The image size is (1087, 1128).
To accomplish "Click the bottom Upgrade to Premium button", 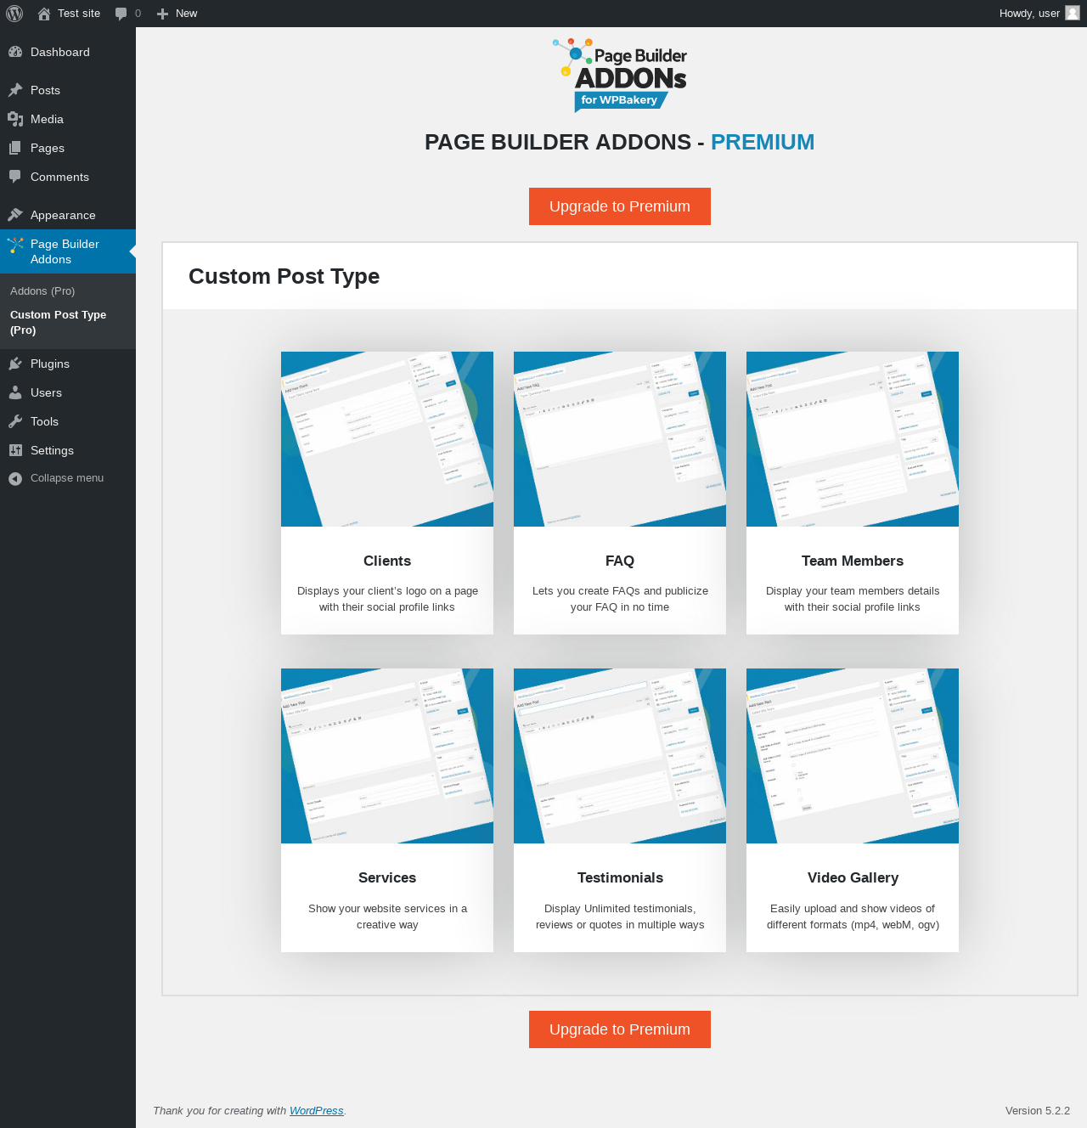I will click(620, 1029).
